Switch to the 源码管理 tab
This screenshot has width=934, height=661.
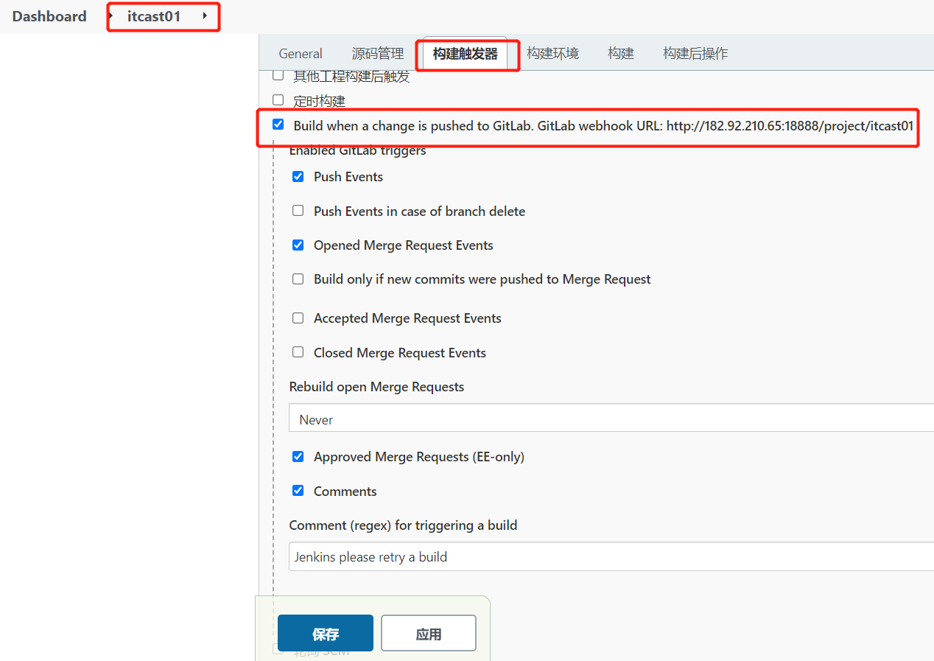378,54
